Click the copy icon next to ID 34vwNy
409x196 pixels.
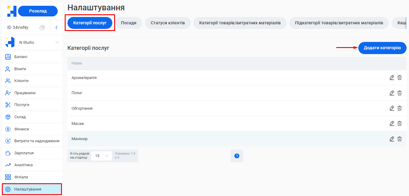pos(42,27)
